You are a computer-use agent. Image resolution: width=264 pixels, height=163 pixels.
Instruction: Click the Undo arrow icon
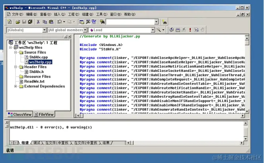point(59,22)
